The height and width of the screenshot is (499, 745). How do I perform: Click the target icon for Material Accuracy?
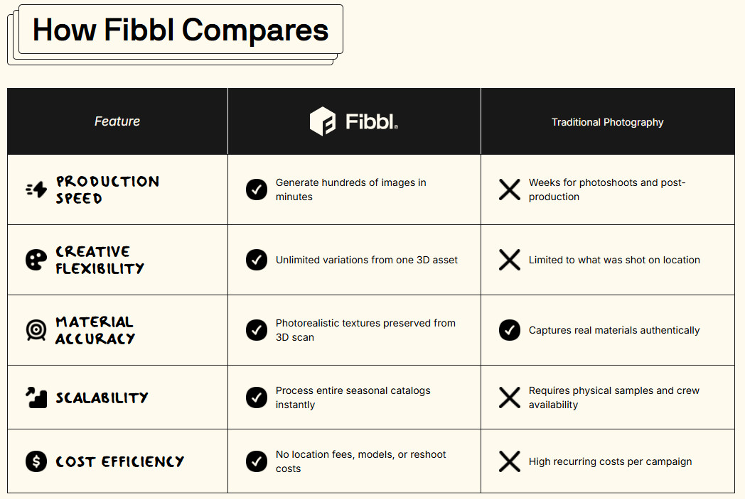36,330
